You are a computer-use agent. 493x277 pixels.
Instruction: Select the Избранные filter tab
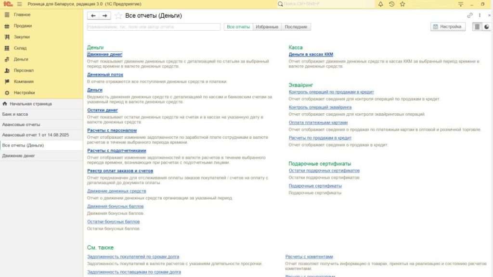267,27
